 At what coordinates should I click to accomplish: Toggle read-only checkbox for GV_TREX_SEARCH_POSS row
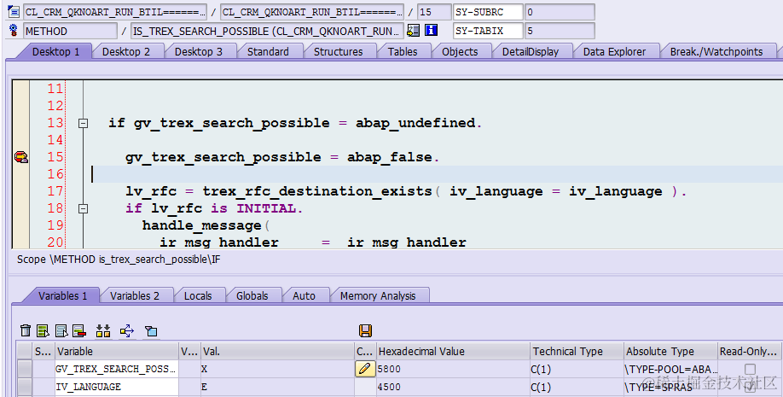coord(750,369)
